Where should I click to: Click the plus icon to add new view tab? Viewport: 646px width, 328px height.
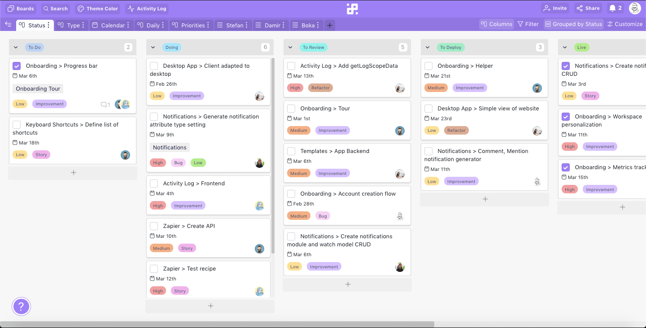click(330, 25)
